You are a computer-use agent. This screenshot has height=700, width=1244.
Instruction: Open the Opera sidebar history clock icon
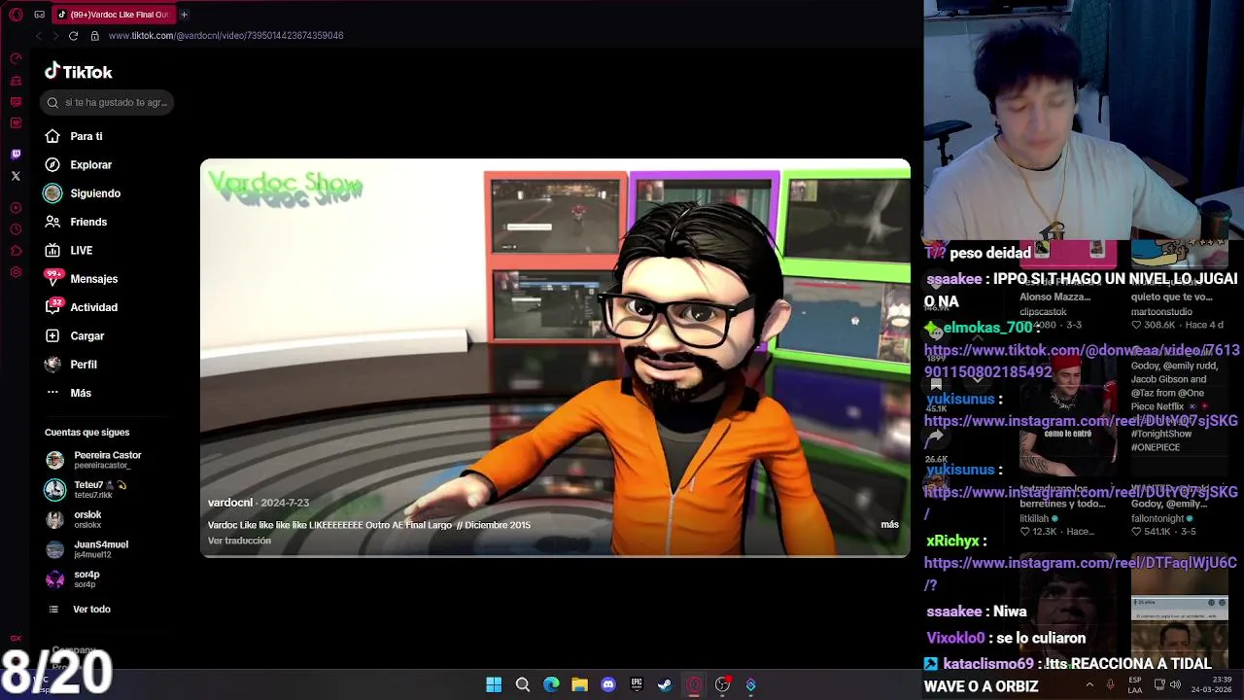click(x=16, y=229)
